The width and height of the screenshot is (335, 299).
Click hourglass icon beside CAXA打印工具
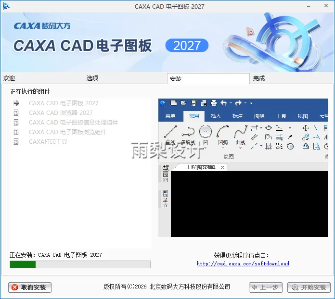pos(16,141)
